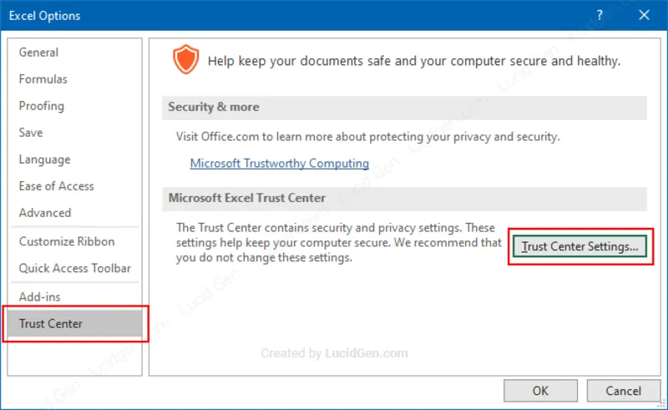The image size is (668, 410).
Task: Go to Ease of Access settings
Action: (57, 186)
